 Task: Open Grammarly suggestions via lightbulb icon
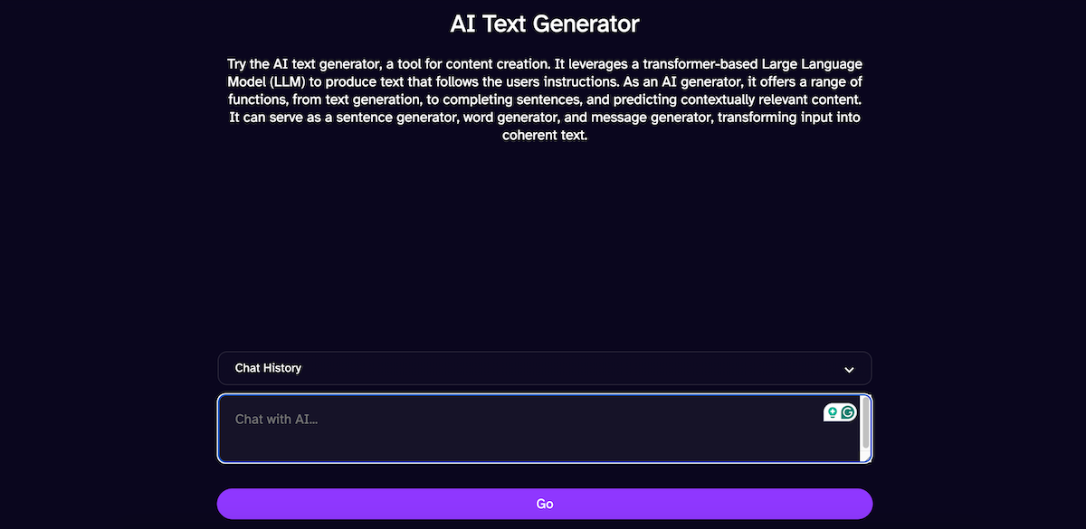point(833,412)
